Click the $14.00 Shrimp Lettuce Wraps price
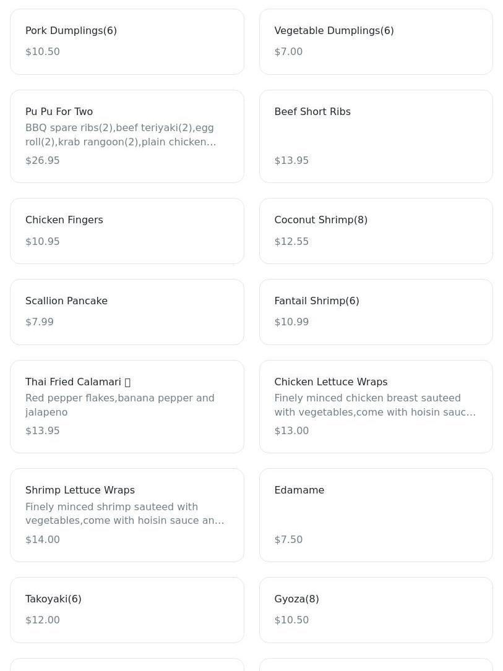Image resolution: width=503 pixels, height=671 pixels. (x=42, y=540)
